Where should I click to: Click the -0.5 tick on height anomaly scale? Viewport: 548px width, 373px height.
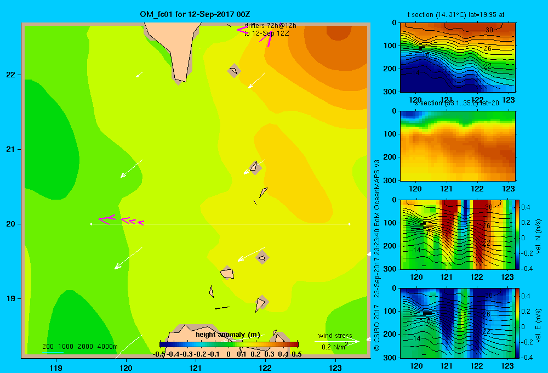159,354
